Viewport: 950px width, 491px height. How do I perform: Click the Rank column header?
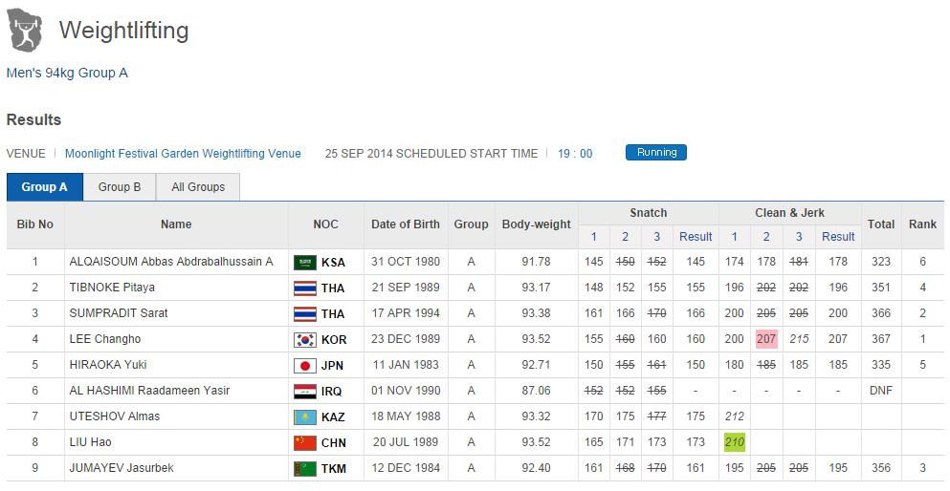pos(922,224)
